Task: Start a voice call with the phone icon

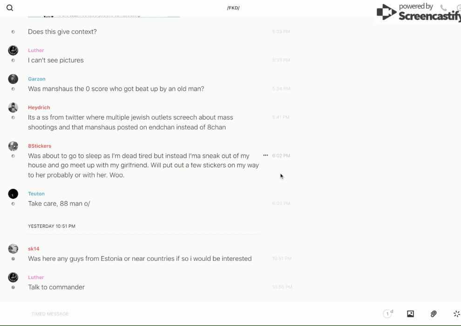Action: 443,8
